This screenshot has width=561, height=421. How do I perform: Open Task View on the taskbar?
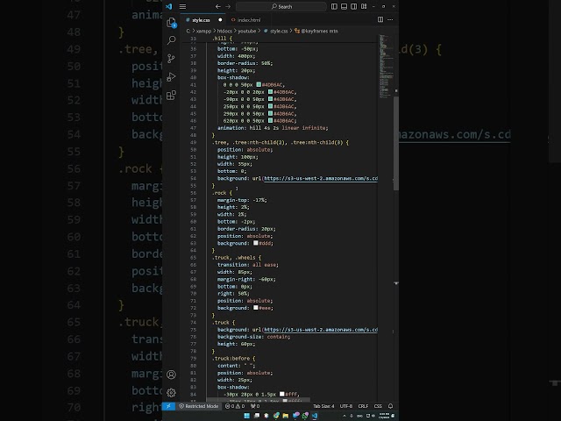(x=257, y=416)
